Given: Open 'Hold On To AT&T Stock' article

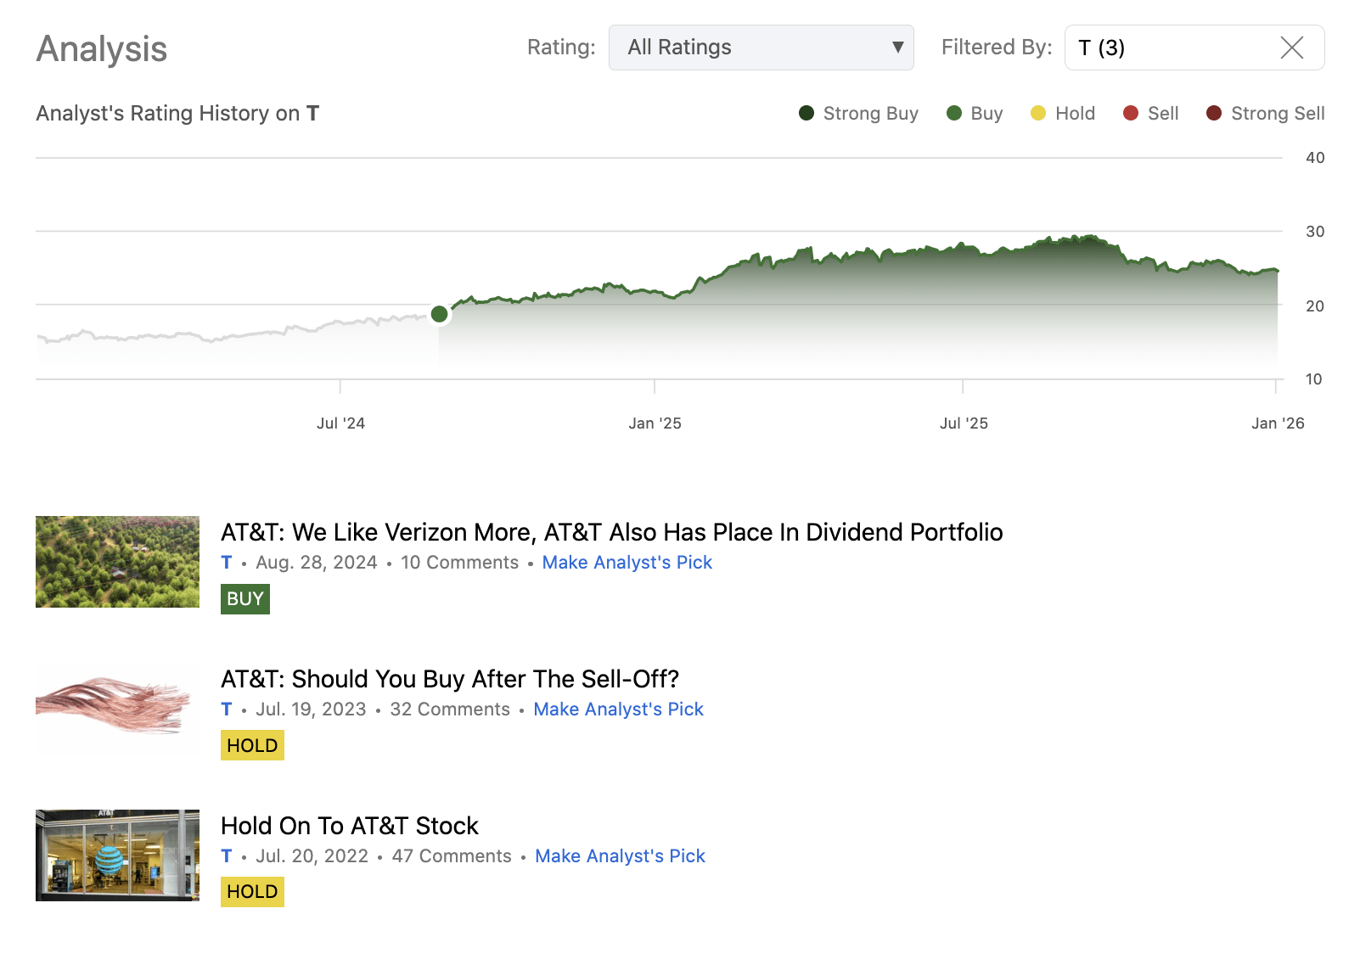Looking at the screenshot, I should click(350, 826).
